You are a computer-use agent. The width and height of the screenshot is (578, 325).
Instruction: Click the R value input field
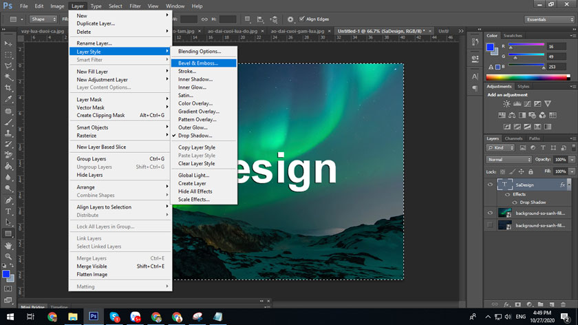point(556,47)
